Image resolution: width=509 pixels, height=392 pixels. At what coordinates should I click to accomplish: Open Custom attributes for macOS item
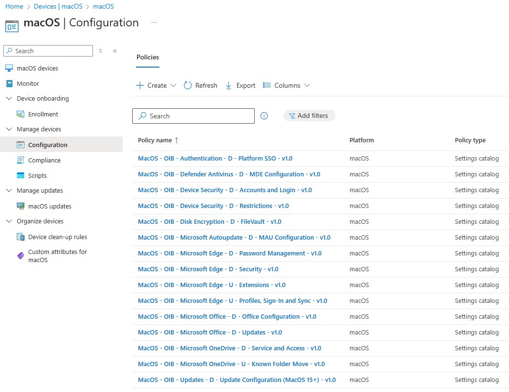pyautogui.click(x=57, y=256)
